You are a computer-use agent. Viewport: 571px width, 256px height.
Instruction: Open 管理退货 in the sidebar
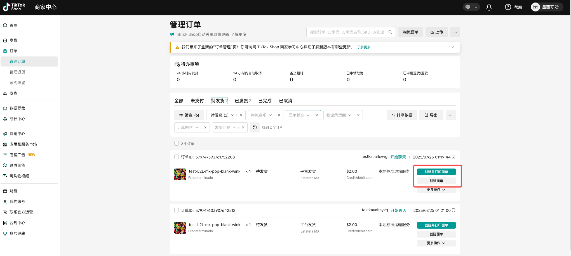point(17,72)
